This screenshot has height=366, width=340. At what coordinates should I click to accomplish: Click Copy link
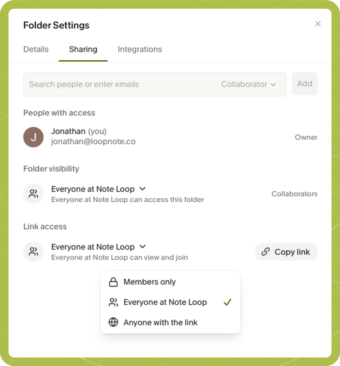pyautogui.click(x=286, y=252)
